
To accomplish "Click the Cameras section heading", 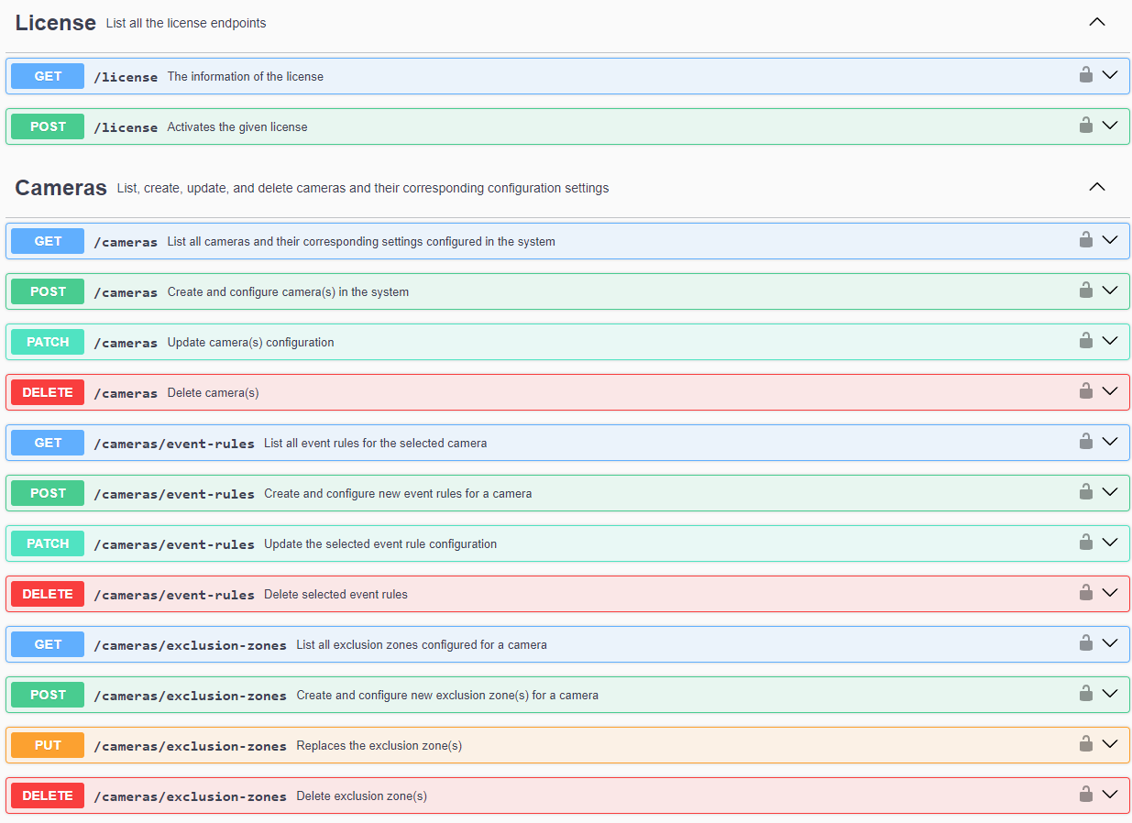I will [60, 188].
